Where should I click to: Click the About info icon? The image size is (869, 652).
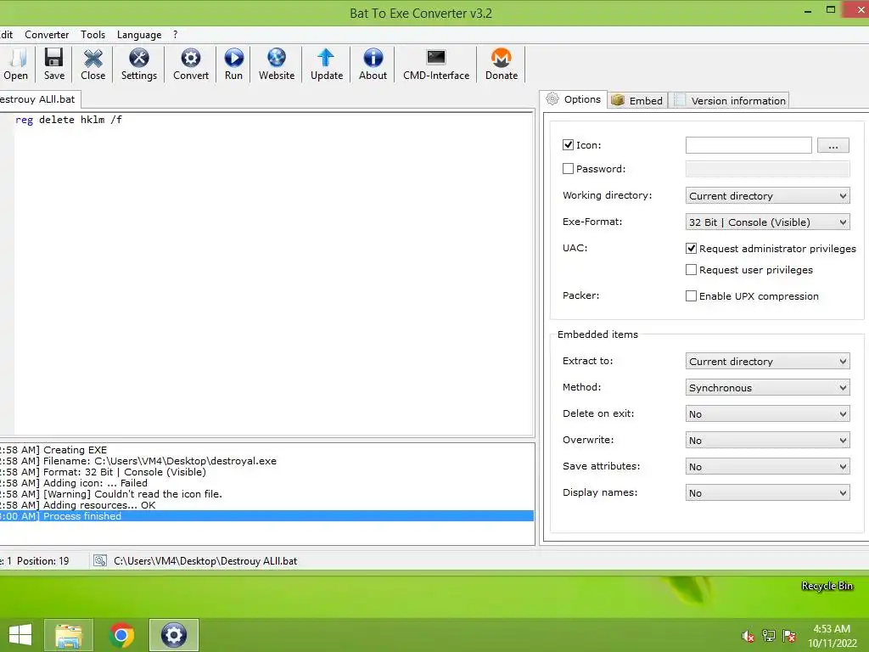tap(373, 59)
